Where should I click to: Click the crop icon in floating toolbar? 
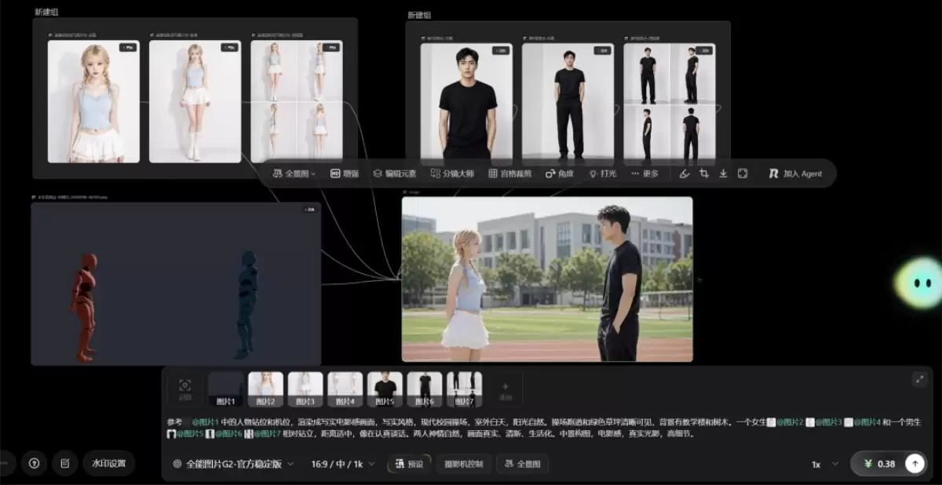coord(704,173)
